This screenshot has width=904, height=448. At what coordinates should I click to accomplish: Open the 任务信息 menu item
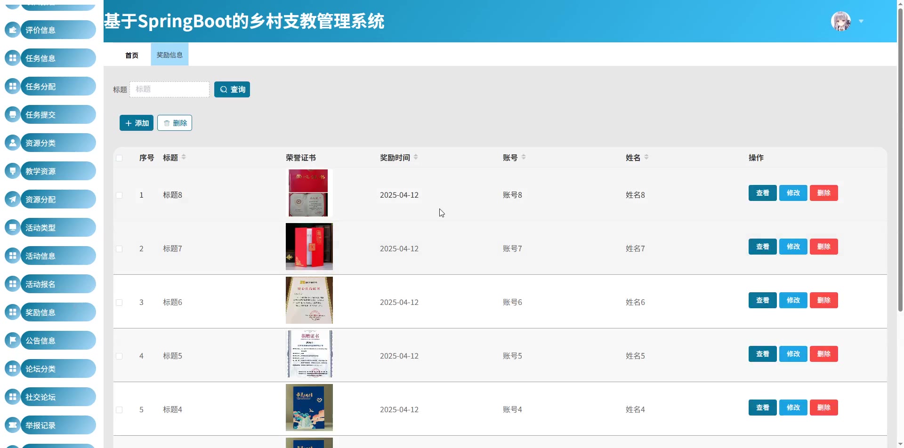(58, 58)
